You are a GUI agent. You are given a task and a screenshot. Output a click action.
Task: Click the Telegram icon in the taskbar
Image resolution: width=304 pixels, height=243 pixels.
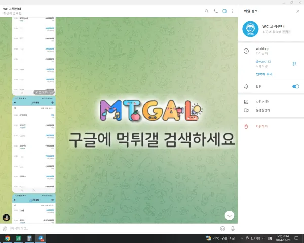coord(41,238)
